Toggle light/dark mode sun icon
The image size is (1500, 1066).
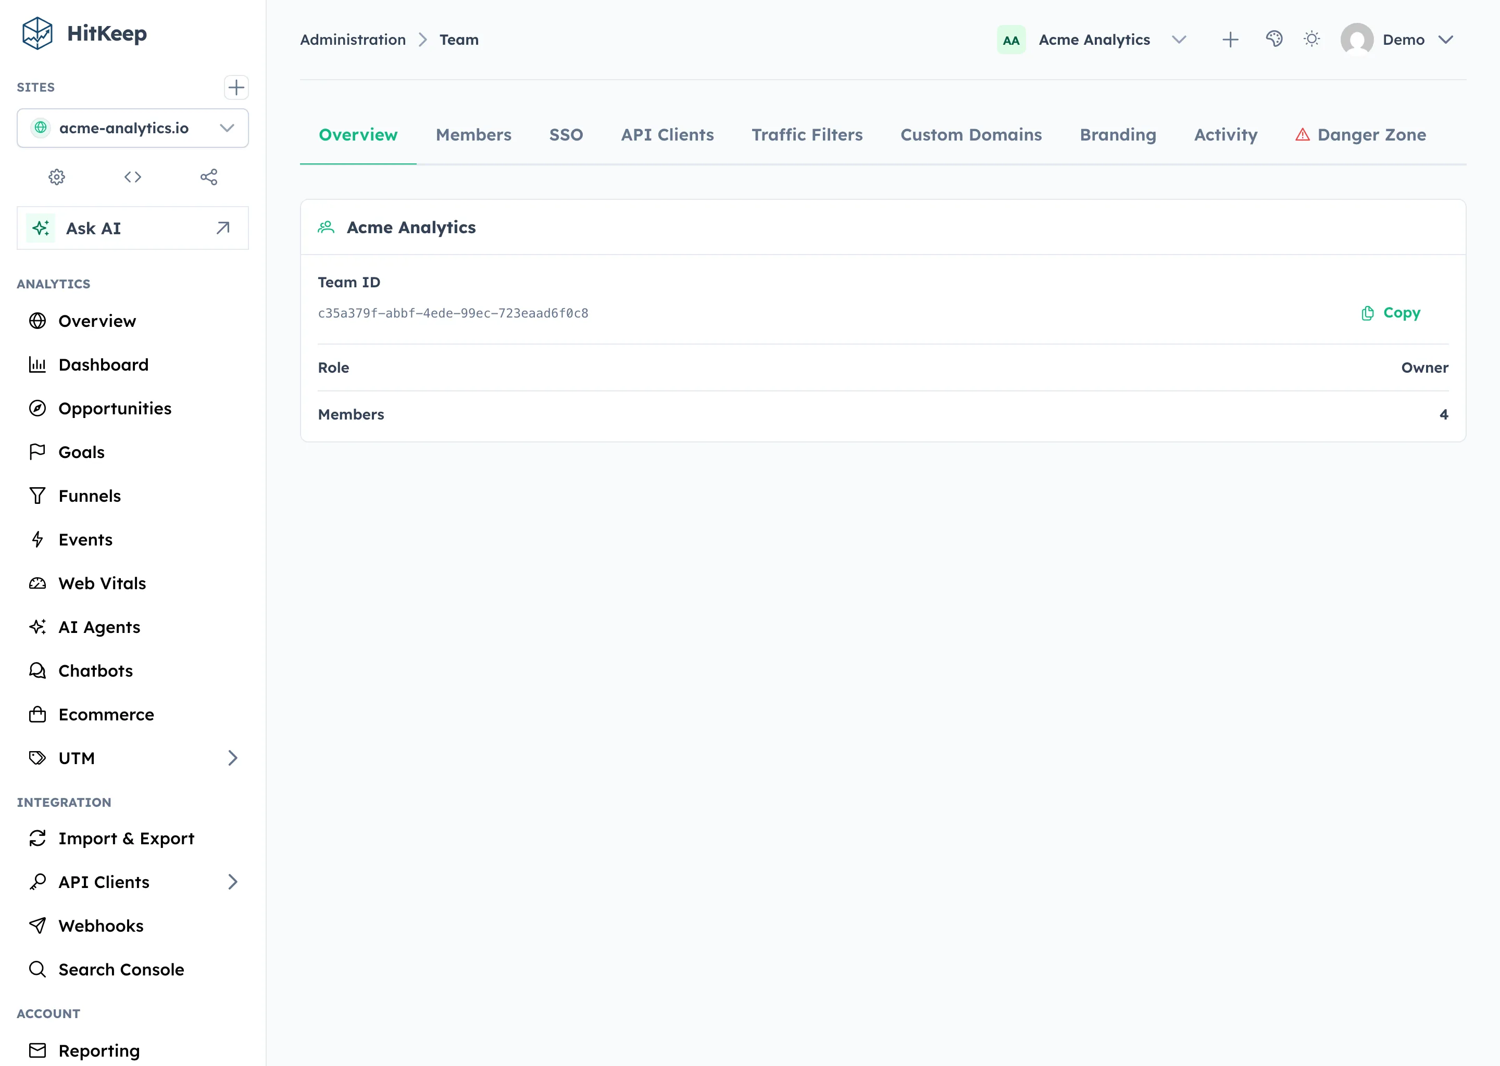(1311, 40)
